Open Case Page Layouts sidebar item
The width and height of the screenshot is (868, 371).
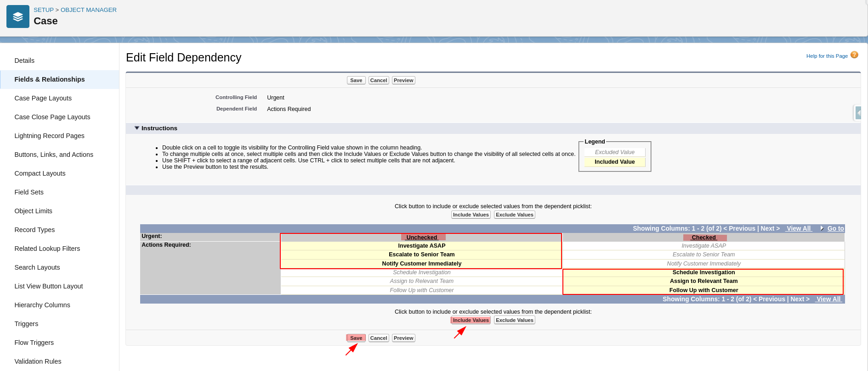(43, 98)
